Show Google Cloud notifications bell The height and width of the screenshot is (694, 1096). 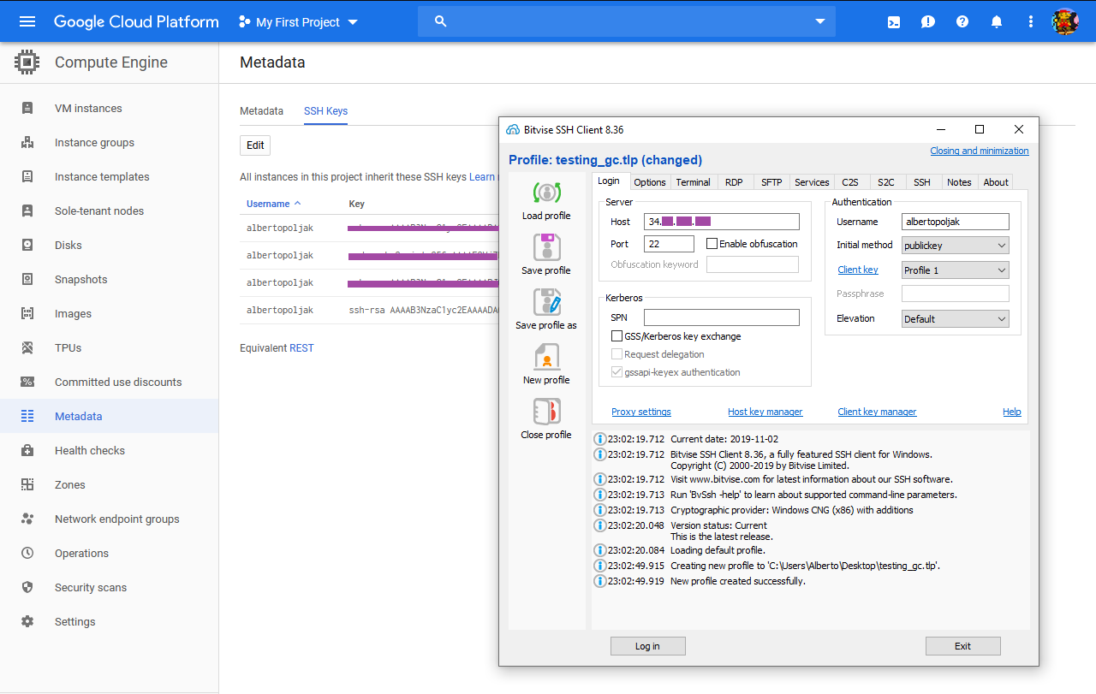tap(997, 21)
